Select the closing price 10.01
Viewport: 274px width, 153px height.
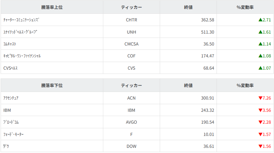tap(209, 134)
